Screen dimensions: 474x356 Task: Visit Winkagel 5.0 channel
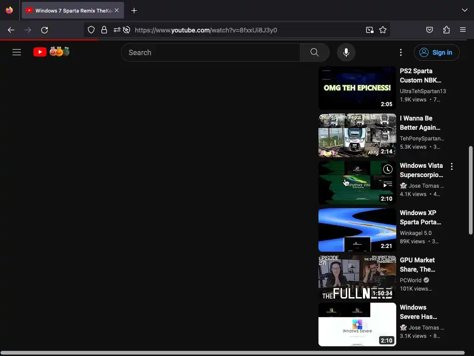416,233
